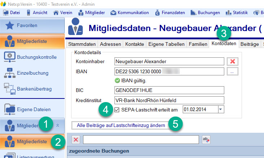Open Listenauswertung from sidebar

tap(33, 155)
